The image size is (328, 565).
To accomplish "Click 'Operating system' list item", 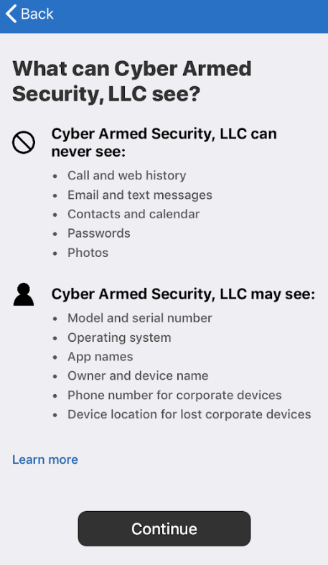I will point(119,337).
